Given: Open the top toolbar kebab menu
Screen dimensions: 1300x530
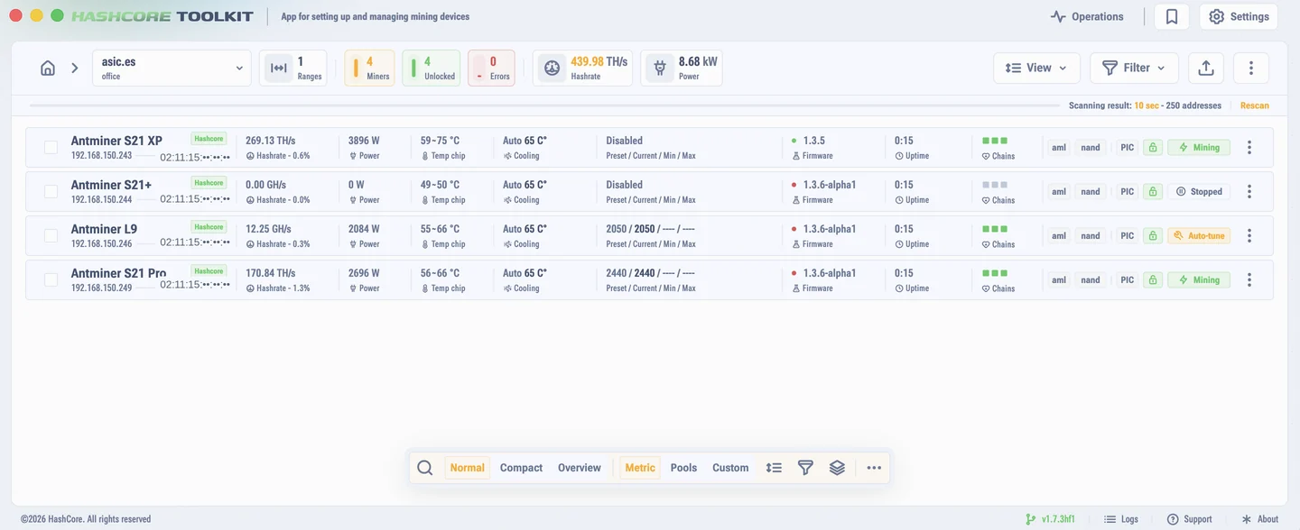Looking at the screenshot, I should coord(1251,68).
